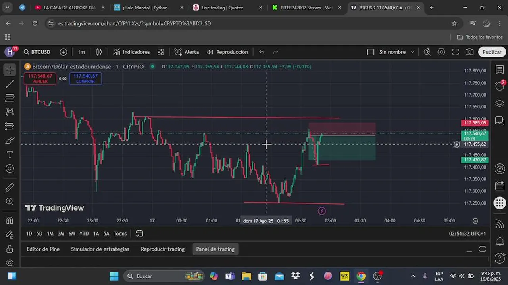Image resolution: width=508 pixels, height=285 pixels.
Task: Select the 1D date range
Action: point(29,234)
